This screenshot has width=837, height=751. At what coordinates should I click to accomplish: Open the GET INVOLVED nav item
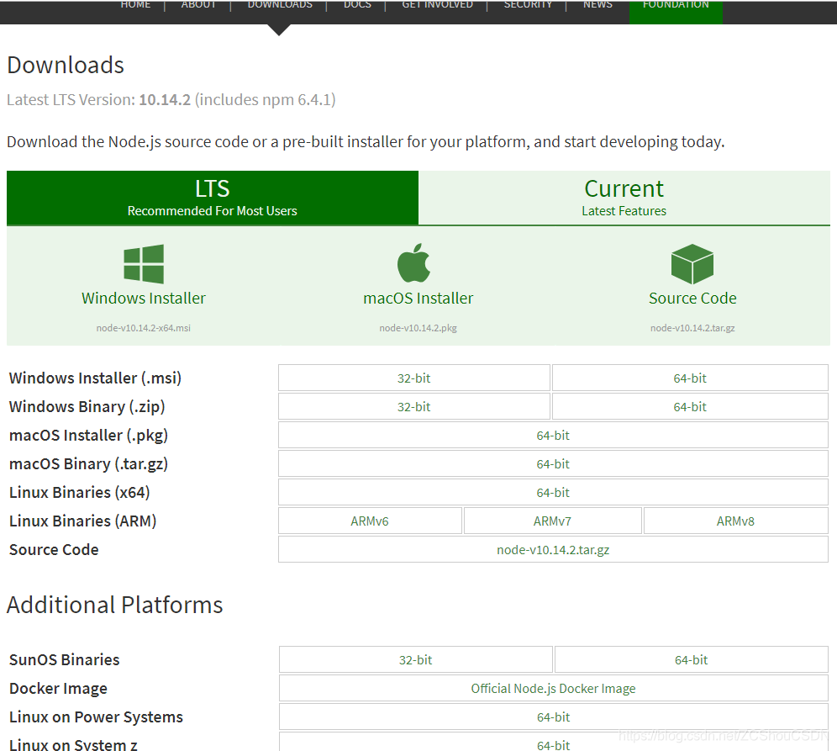pyautogui.click(x=437, y=5)
